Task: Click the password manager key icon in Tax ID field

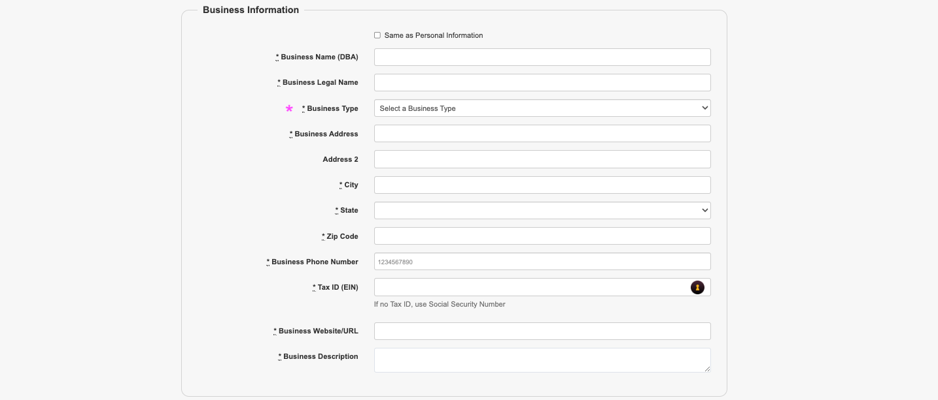Action: [697, 287]
